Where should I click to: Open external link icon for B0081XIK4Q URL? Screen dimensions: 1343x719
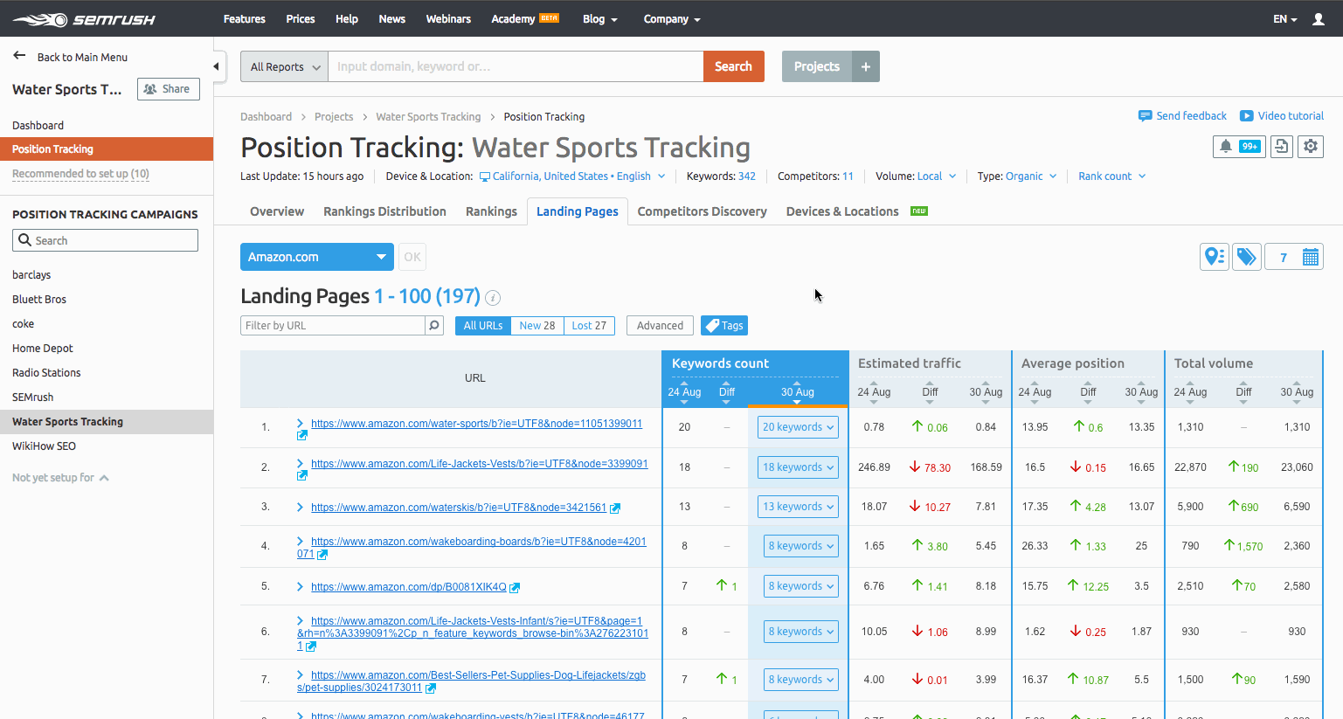[515, 588]
